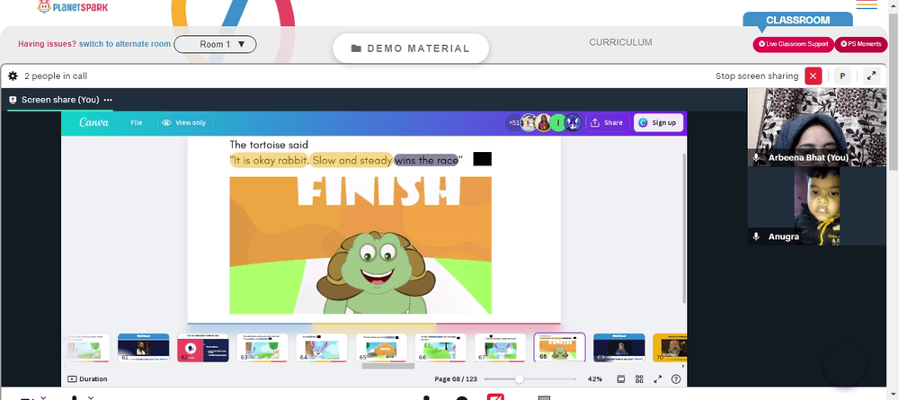The height and width of the screenshot is (400, 899).
Task: Open the Canva home logo
Action: (94, 122)
